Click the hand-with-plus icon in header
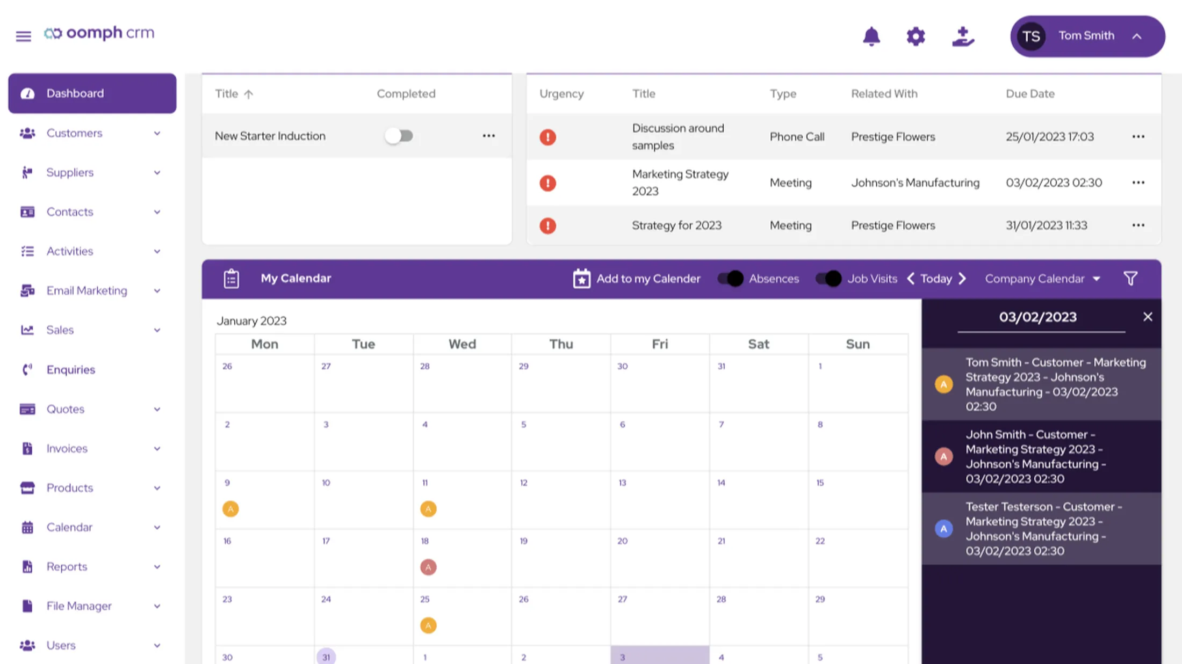Image resolution: width=1182 pixels, height=664 pixels. coord(963,37)
